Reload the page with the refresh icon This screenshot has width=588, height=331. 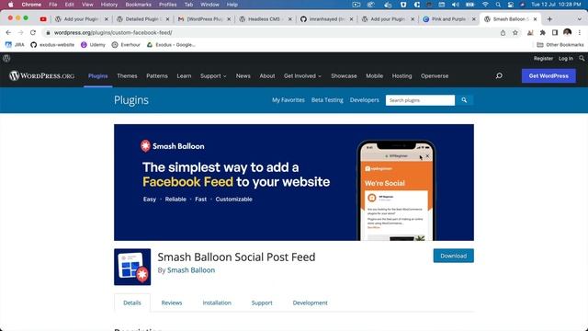(33, 33)
